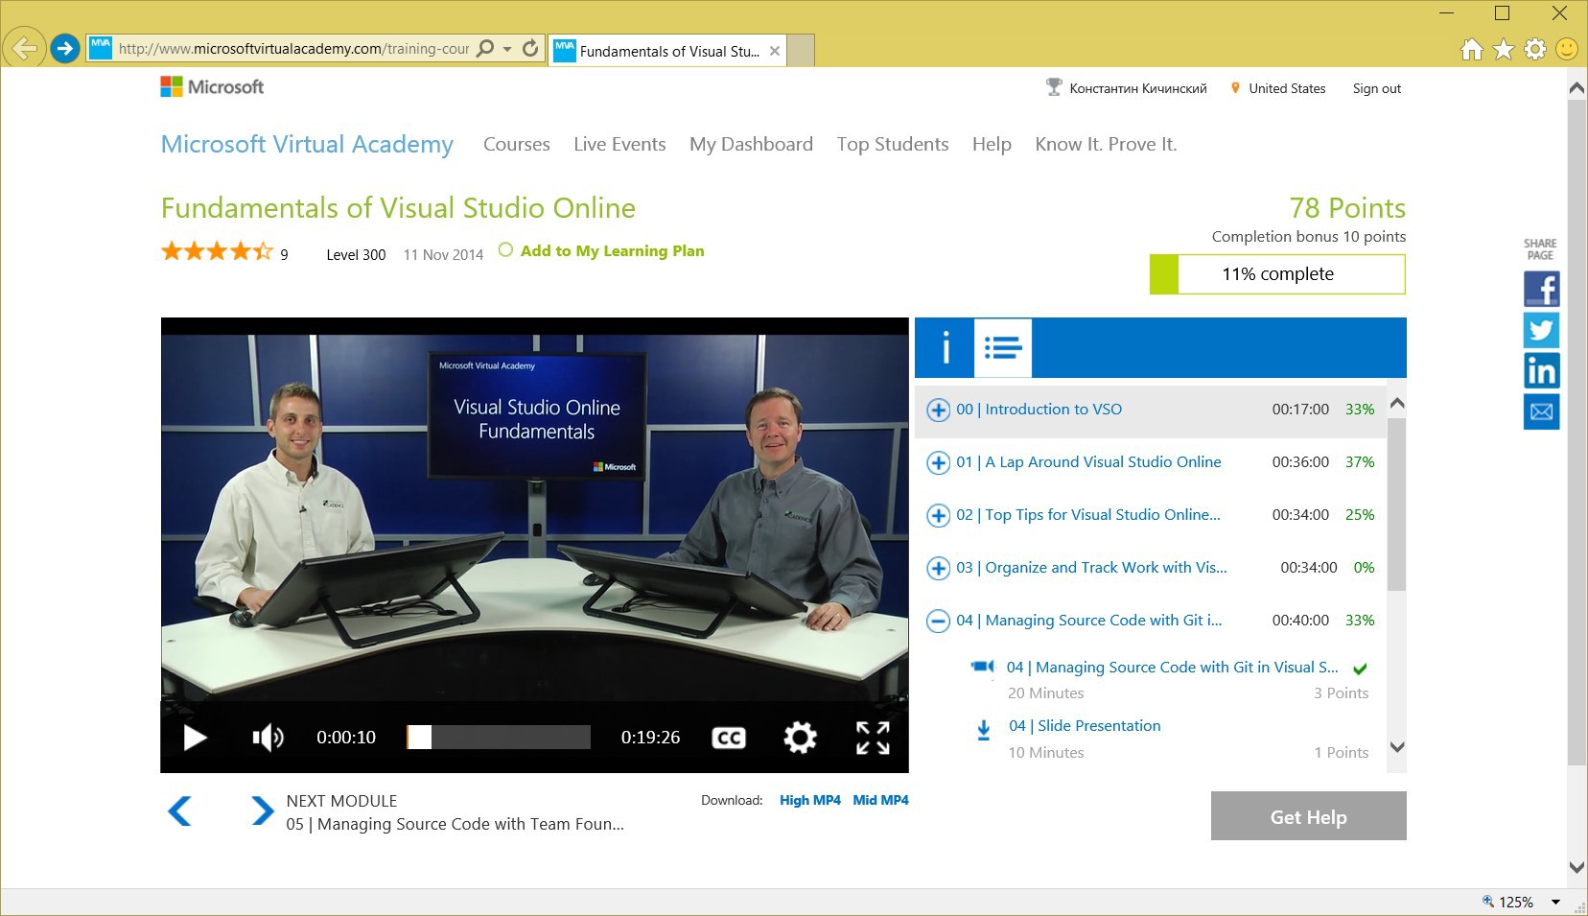Open browser favorites star
The height and width of the screenshot is (916, 1588).
[1504, 49]
